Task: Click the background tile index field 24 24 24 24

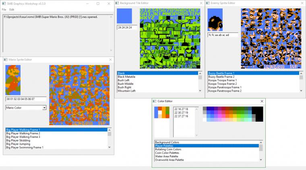Action: (x=127, y=27)
